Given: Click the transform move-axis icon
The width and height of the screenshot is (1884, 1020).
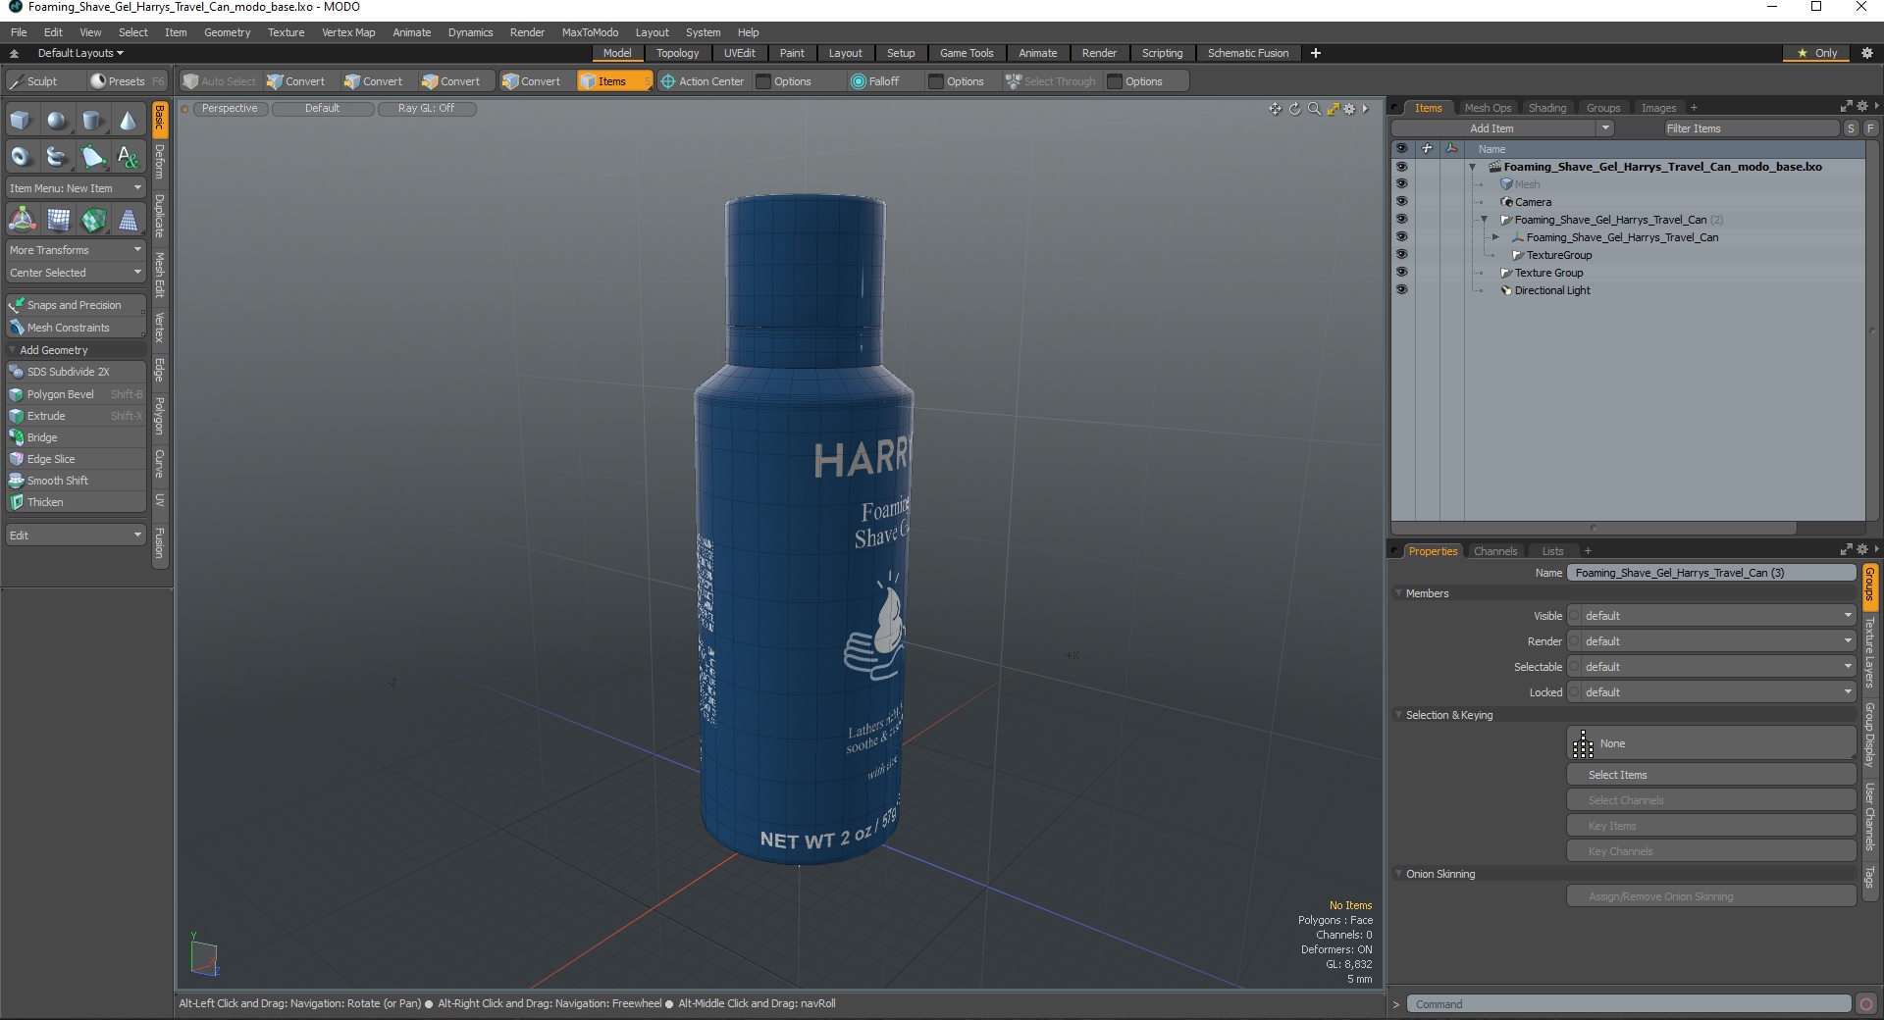Looking at the screenshot, I should coord(22,220).
